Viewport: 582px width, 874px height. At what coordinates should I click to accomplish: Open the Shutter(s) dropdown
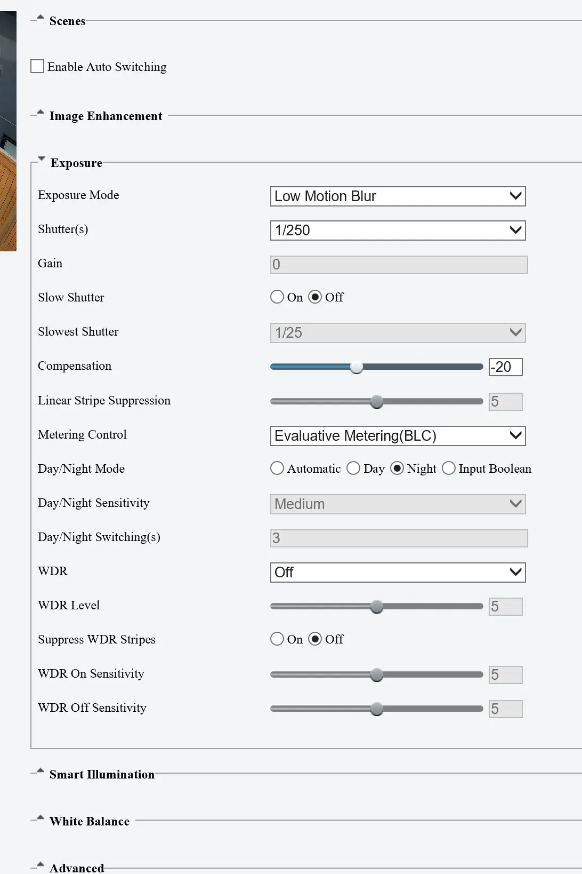click(x=398, y=231)
